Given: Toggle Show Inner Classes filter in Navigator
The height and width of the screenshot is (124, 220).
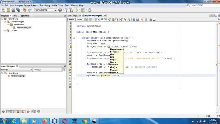Looking at the screenshot, I should (x=23, y=111).
